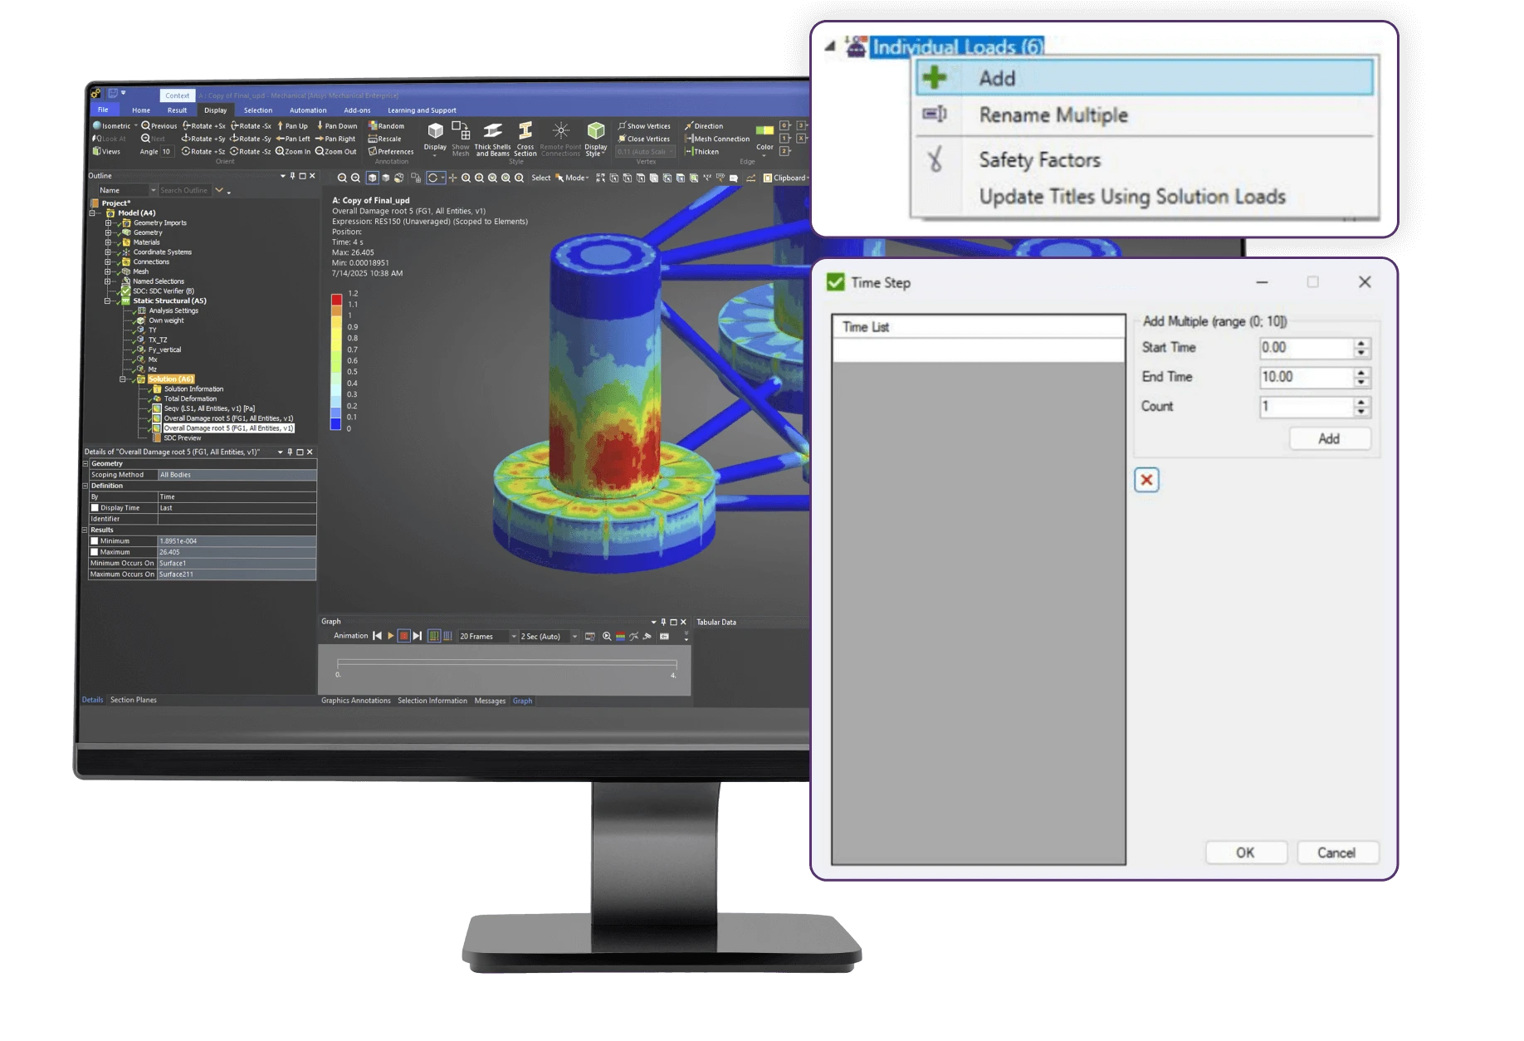Image resolution: width=1524 pixels, height=1041 pixels.
Task: Enable the Maximum result checkbox
Action: point(95,552)
